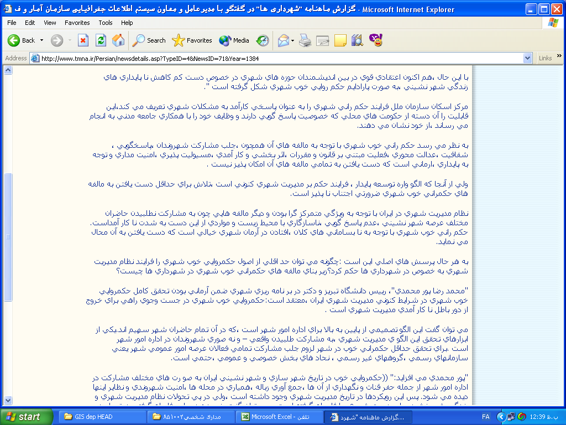The width and height of the screenshot is (566, 425).
Task: Switch to Microsoft Excel taskbar window
Action: [x=275, y=417]
